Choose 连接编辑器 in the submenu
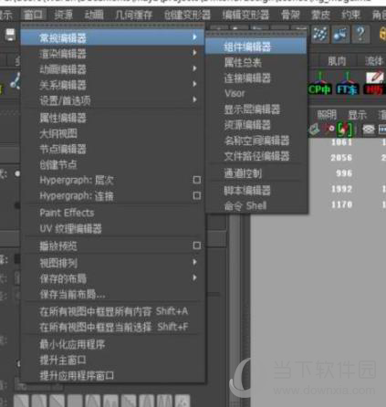 click(256, 78)
